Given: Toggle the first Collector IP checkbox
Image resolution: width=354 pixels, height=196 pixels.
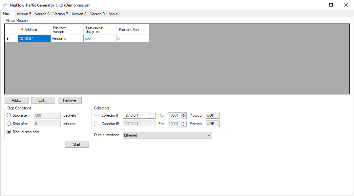Looking at the screenshot, I should point(96,115).
